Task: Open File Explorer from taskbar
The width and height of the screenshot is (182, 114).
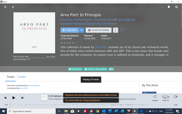Action: click(66, 111)
